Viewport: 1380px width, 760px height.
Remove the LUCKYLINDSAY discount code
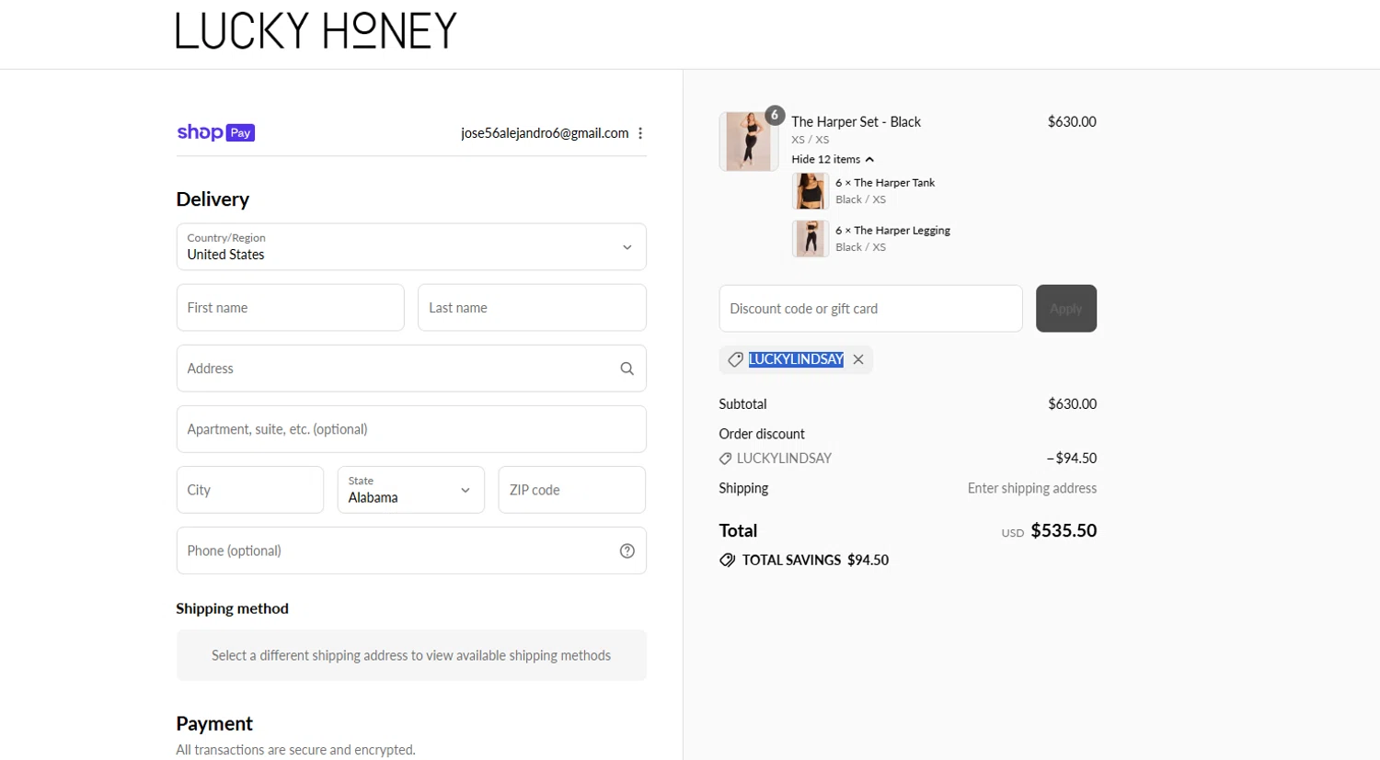(858, 359)
